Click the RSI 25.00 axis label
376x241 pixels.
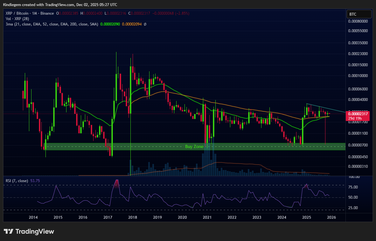353,208
